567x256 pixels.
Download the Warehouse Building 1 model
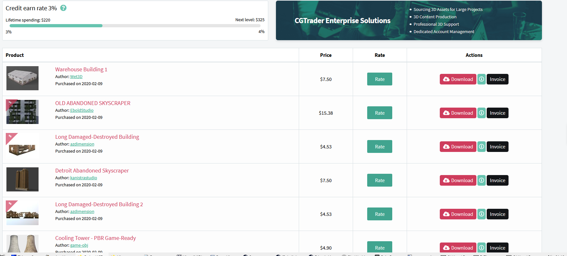(458, 79)
